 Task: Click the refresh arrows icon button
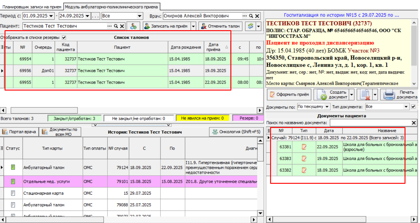(250, 26)
